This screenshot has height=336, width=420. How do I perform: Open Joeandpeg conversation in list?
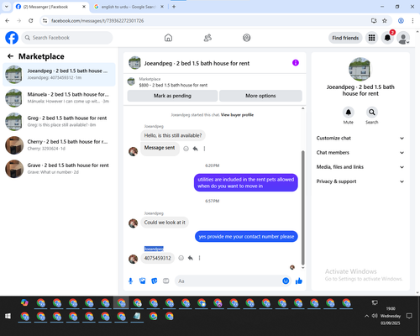click(59, 75)
